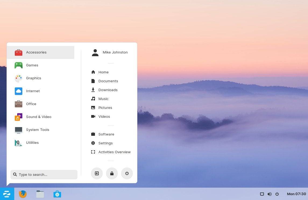
Task: Click the Type to search field
Action: pos(44,174)
